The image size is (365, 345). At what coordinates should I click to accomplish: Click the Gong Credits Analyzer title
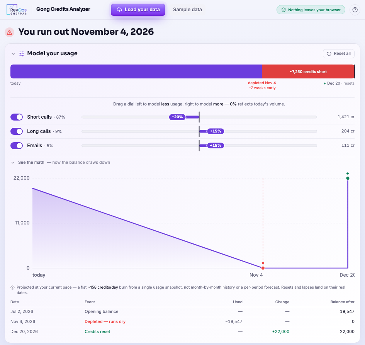coord(63,9)
